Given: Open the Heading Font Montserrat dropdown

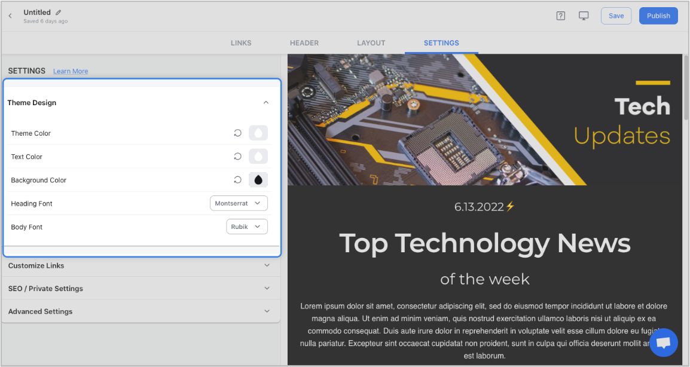Looking at the screenshot, I should pyautogui.click(x=239, y=203).
